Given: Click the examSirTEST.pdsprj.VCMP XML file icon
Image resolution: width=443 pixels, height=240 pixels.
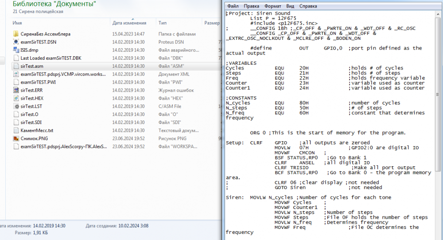Looking at the screenshot, I should [16, 74].
